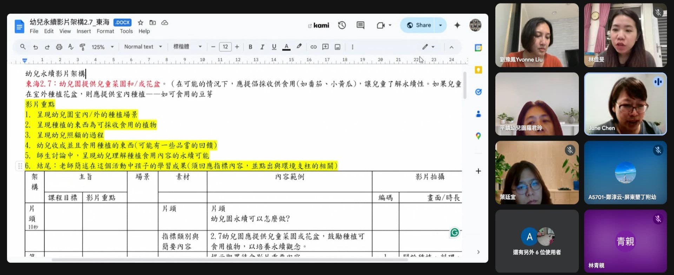Hide the menus with collapse chevron
Image resolution: width=674 pixels, height=275 pixels.
click(451, 47)
